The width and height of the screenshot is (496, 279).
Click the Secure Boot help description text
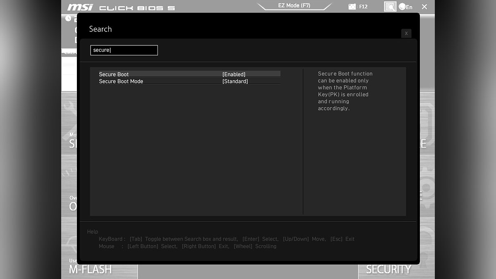(x=344, y=91)
